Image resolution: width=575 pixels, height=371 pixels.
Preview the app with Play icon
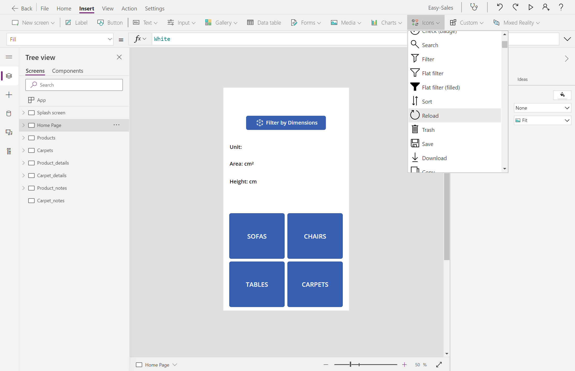coord(530,7)
